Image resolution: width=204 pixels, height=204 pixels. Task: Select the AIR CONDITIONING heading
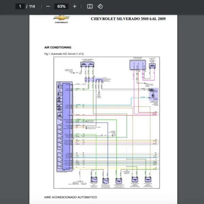pyautogui.click(x=58, y=48)
